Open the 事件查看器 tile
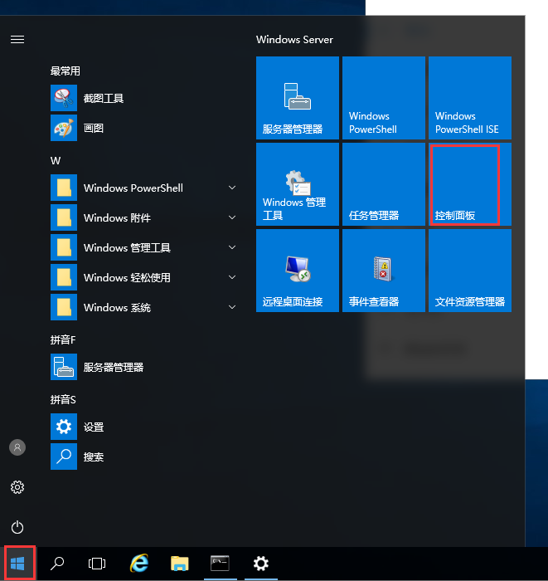The height and width of the screenshot is (581, 548). (384, 271)
